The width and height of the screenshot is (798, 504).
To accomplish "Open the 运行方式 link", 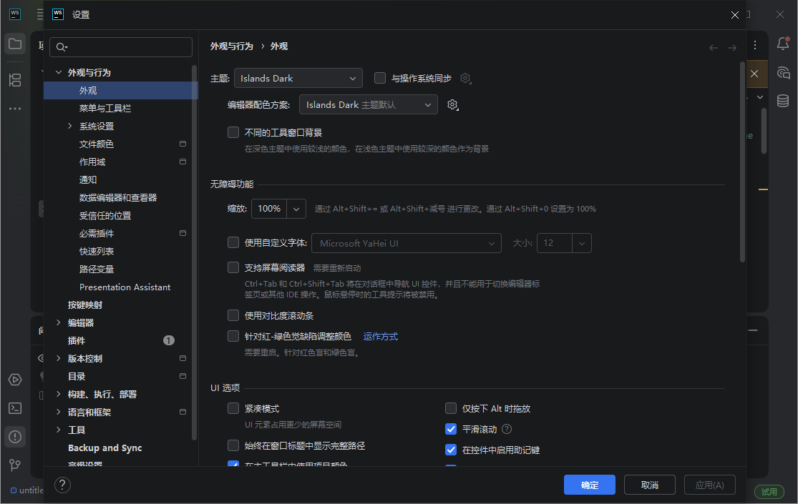I will (380, 336).
